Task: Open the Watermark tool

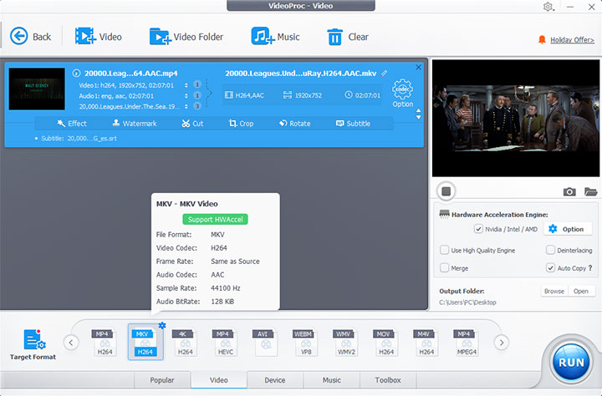Action: (135, 124)
